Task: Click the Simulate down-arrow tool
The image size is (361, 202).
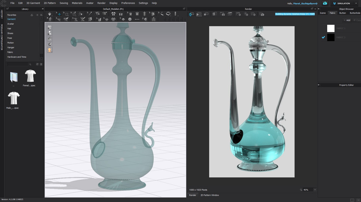Action: click(x=50, y=14)
